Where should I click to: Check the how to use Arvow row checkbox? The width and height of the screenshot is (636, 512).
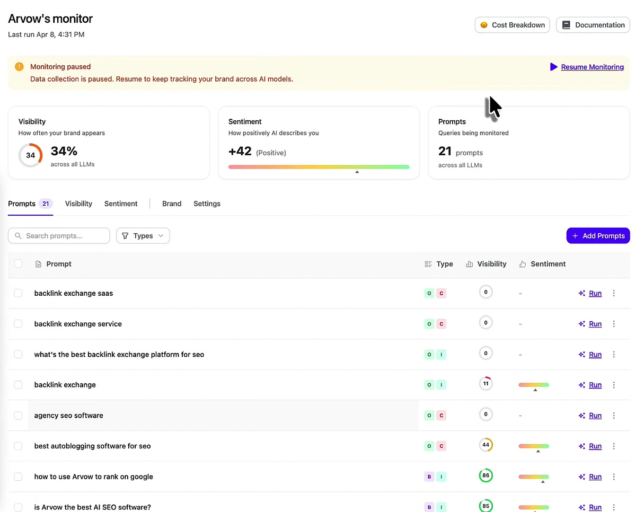[18, 476]
